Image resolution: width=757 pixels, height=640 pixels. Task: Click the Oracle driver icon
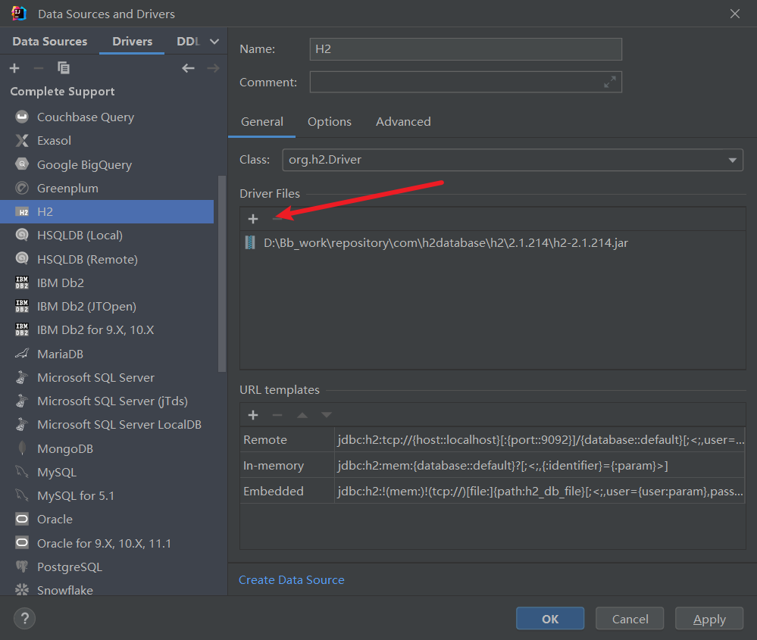[22, 520]
